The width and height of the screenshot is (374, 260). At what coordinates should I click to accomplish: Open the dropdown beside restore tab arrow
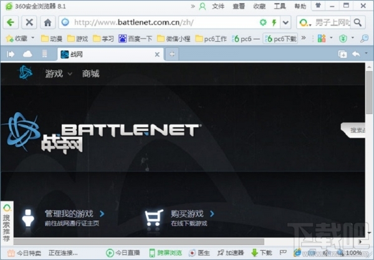366,54
